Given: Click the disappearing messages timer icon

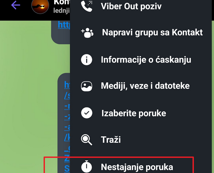Looking at the screenshot, I should (87, 167).
